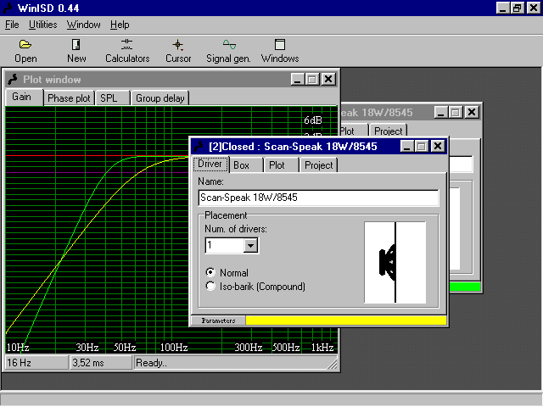543x407 pixels.
Task: Switch to the SPL tab
Action: [112, 98]
